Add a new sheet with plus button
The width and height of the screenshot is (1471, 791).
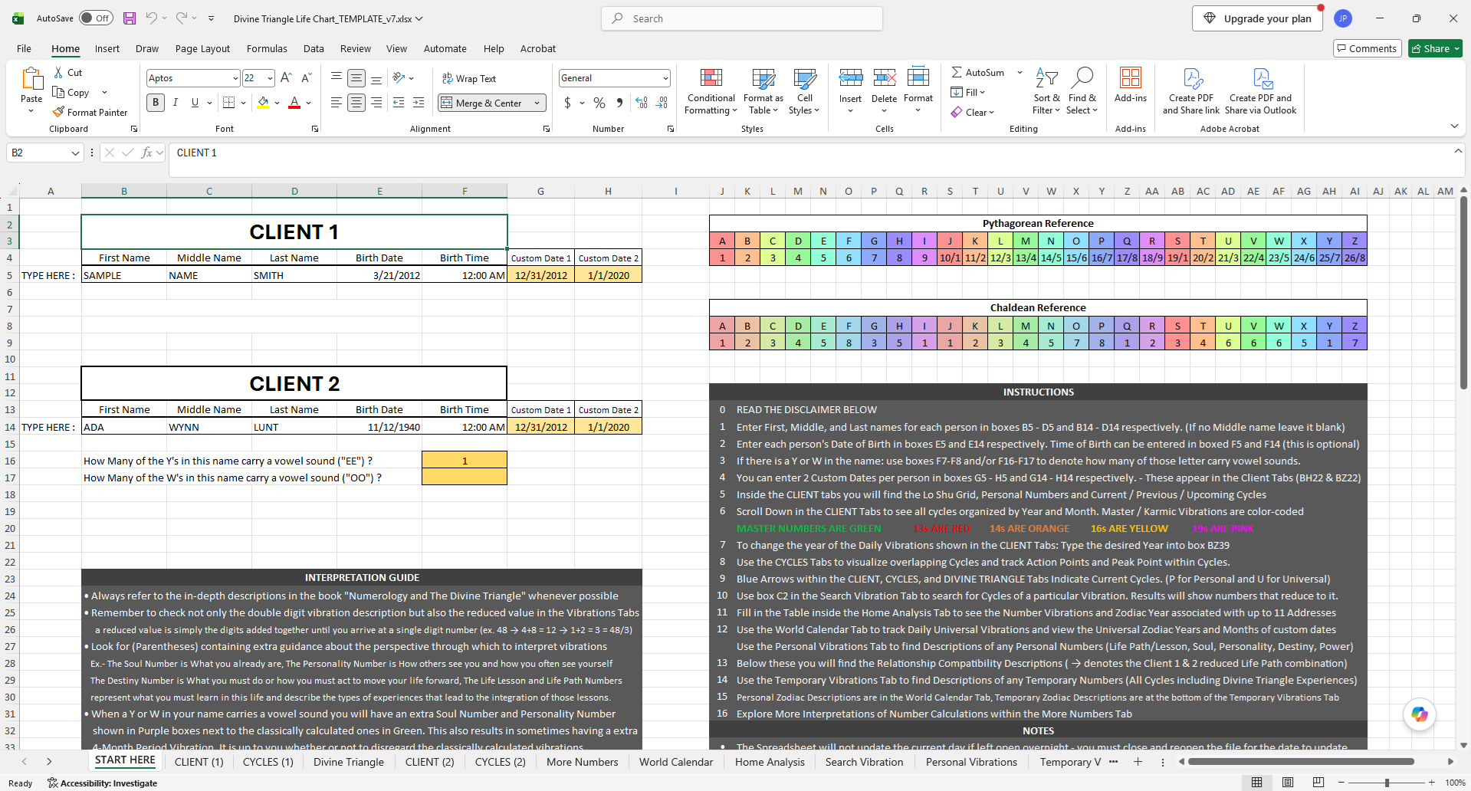(x=1138, y=762)
